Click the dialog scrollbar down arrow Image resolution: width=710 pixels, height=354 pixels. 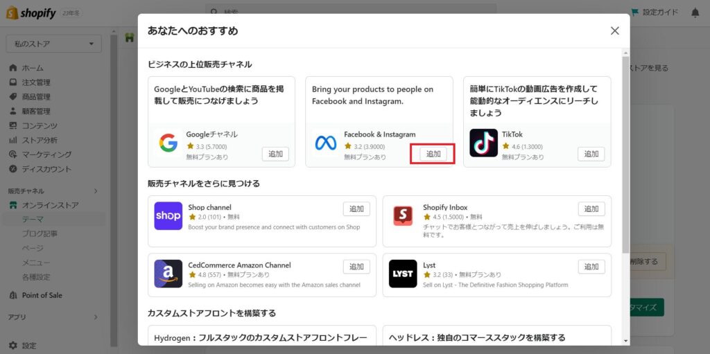[x=625, y=341]
